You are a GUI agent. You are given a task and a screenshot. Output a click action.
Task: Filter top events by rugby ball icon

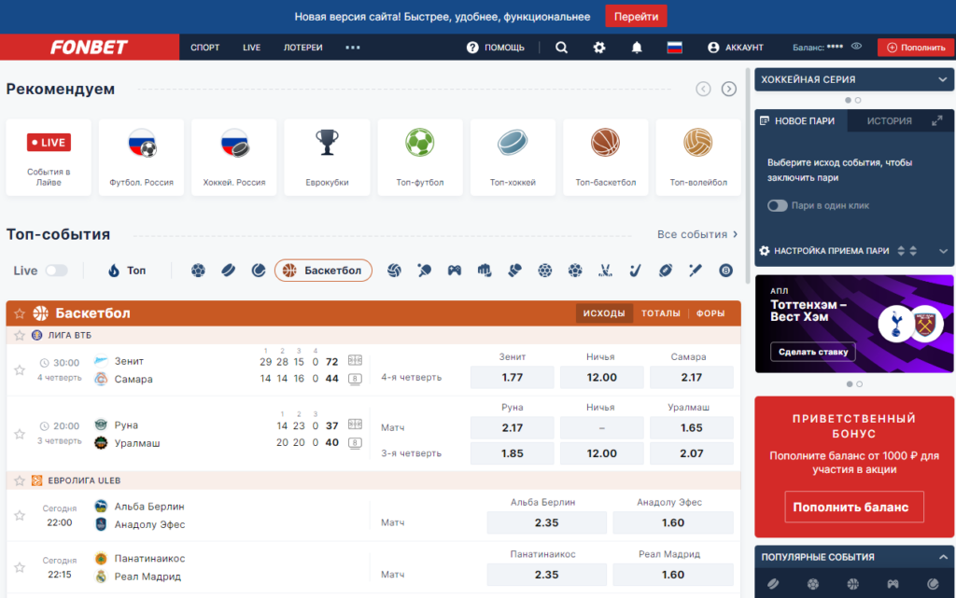[x=665, y=271]
